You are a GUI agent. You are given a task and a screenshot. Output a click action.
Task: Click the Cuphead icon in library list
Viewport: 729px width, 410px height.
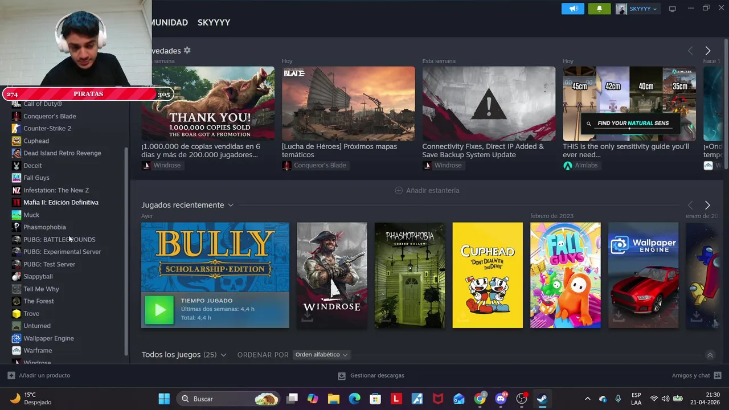[x=17, y=141]
